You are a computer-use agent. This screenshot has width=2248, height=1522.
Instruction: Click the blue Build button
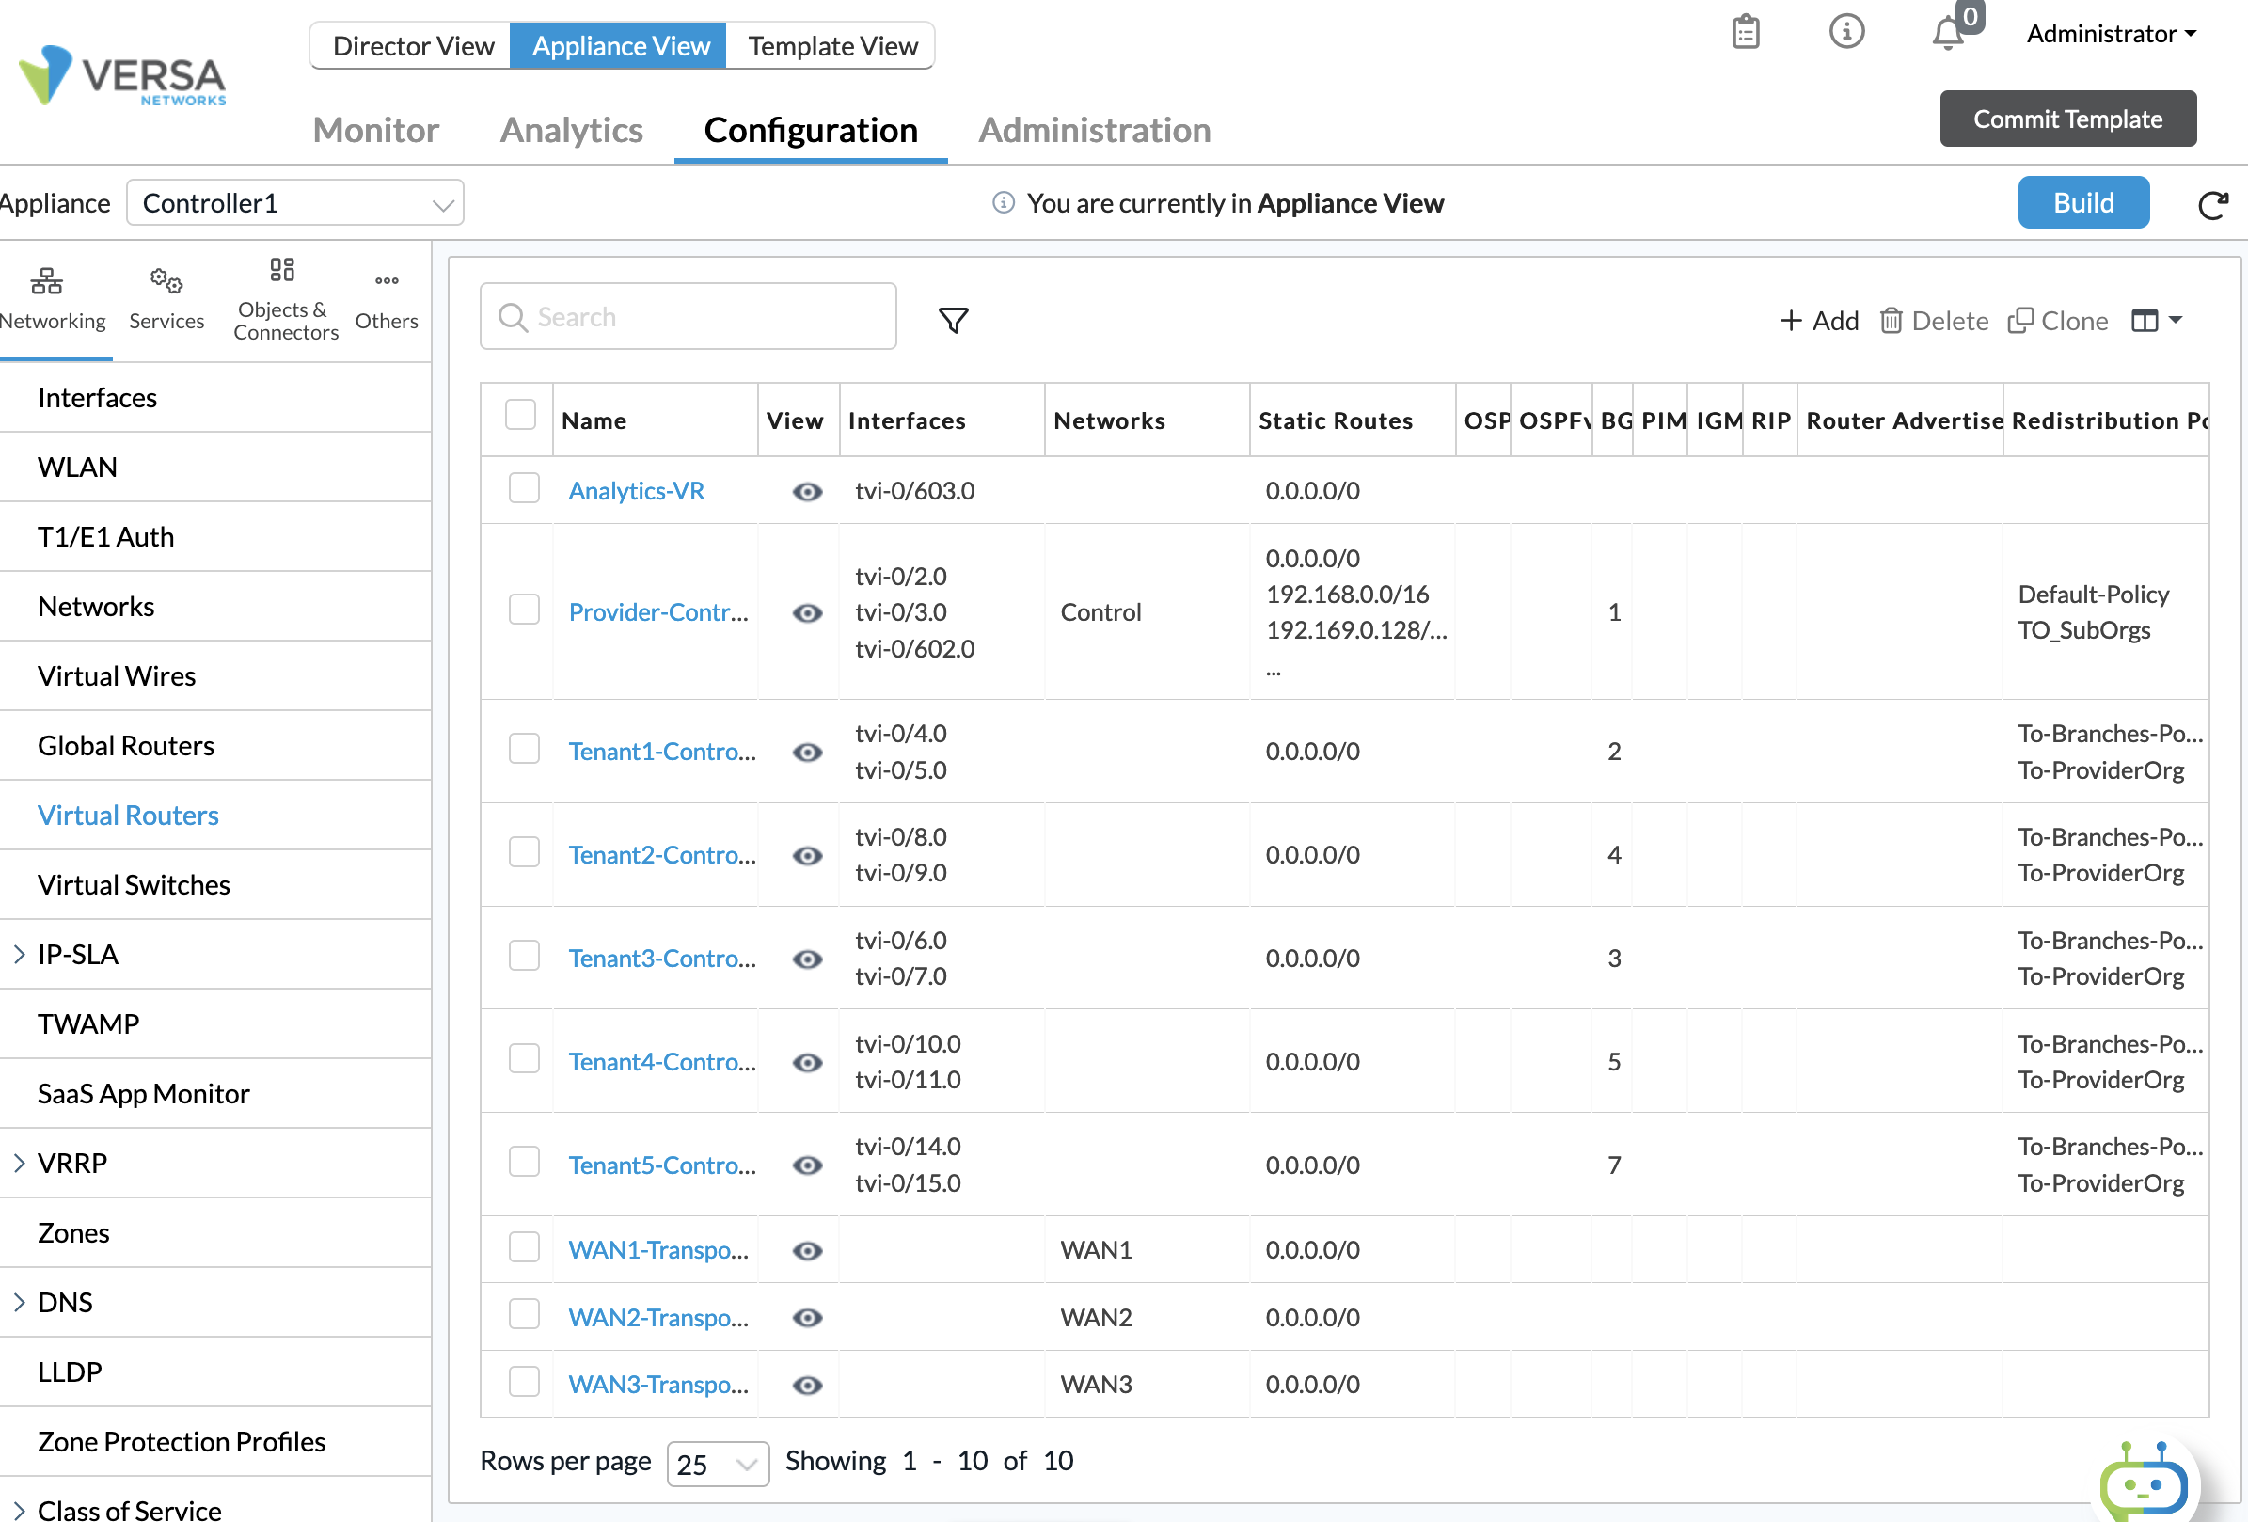click(x=2082, y=203)
